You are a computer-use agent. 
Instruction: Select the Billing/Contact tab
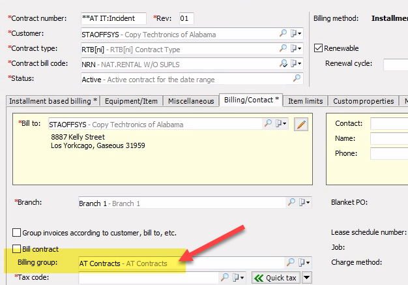[x=251, y=100]
